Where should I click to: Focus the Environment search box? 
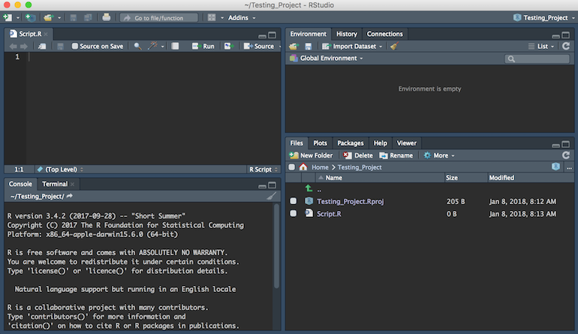(x=537, y=59)
